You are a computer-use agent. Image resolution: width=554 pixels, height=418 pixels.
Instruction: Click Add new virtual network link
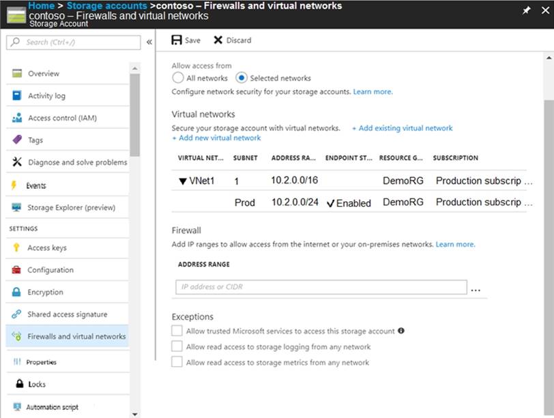(x=216, y=138)
